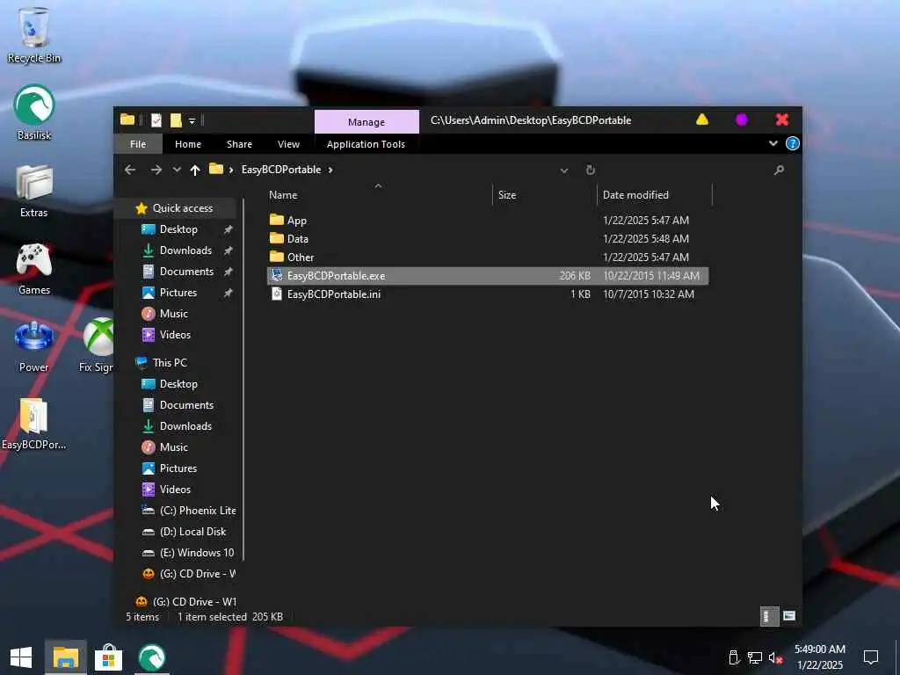Switch to the Home ribbon tab
This screenshot has height=675, width=900.
(x=188, y=144)
